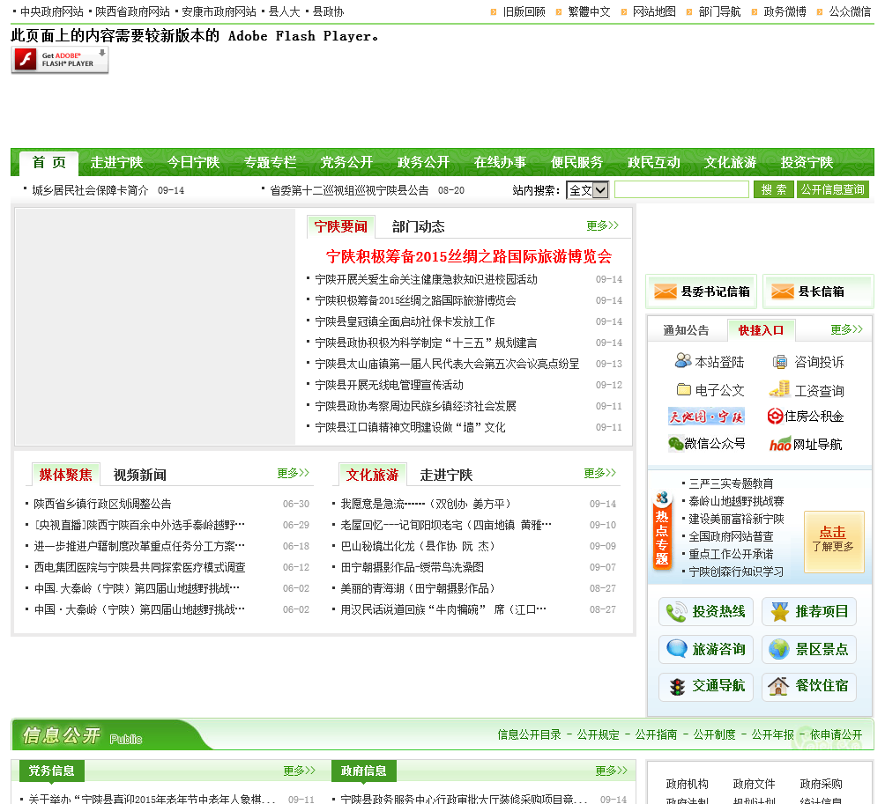The width and height of the screenshot is (885, 804).
Task: Click 餐饮住宿 house button
Action: coord(809,687)
